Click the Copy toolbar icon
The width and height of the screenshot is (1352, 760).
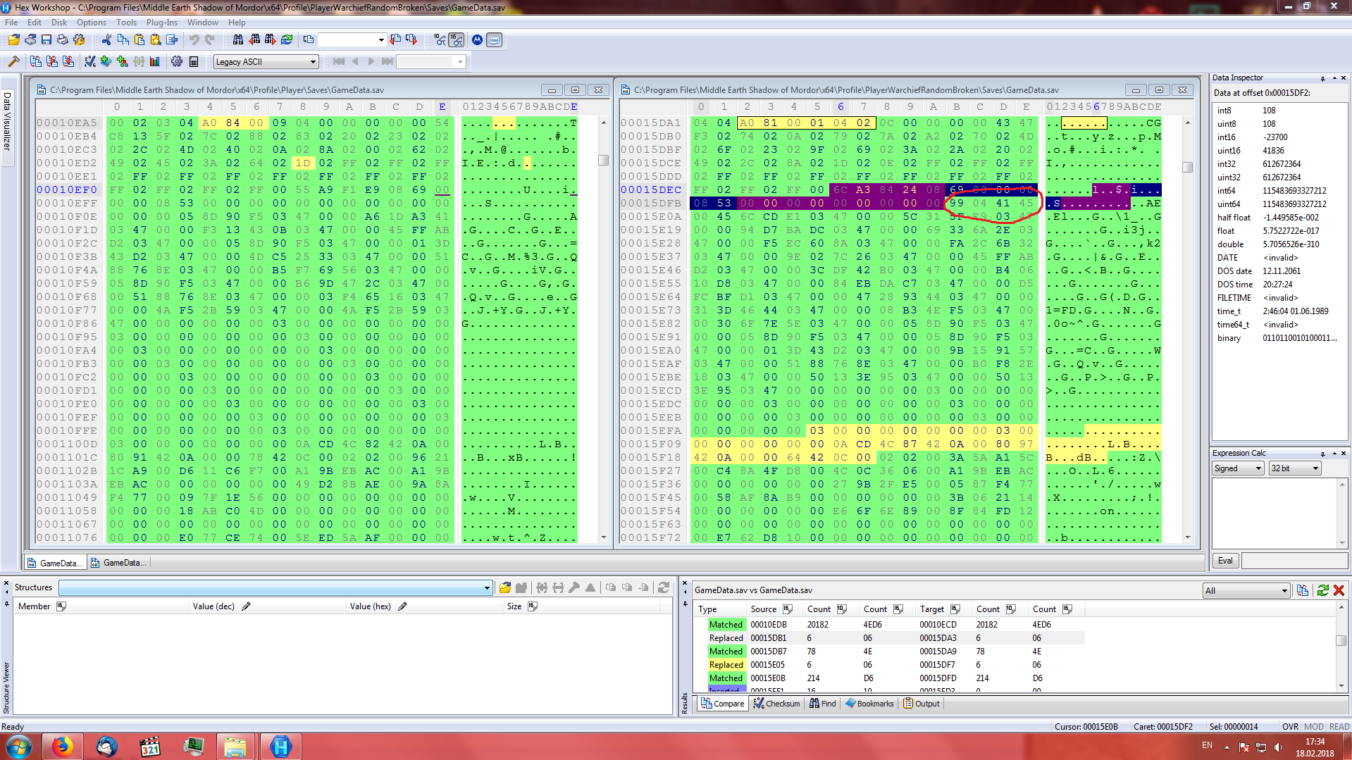[x=123, y=40]
